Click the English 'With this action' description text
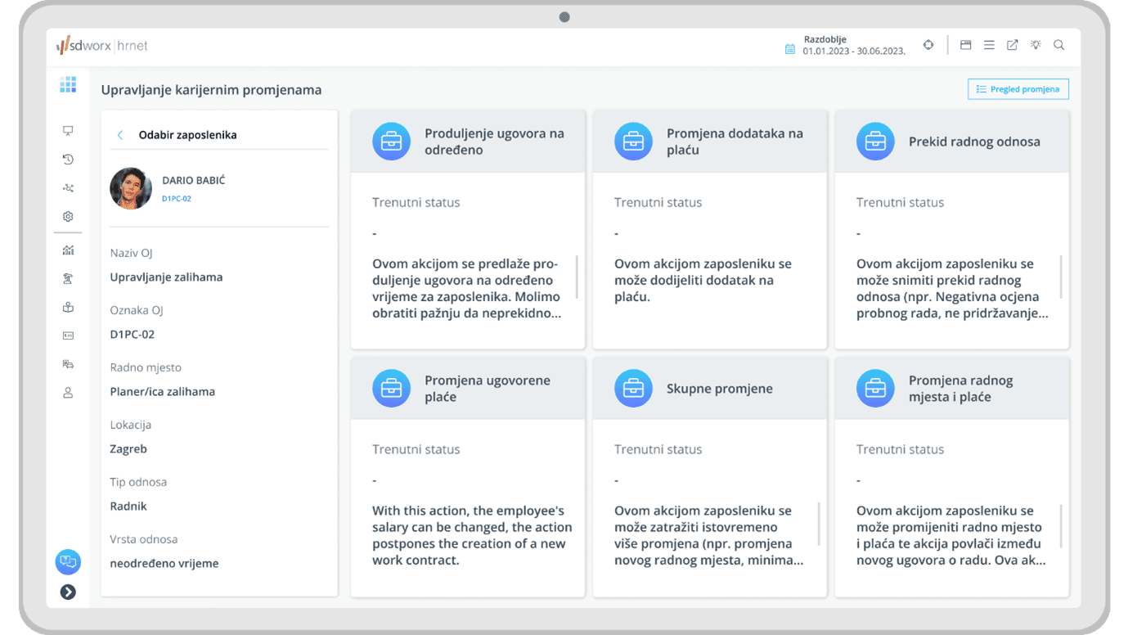 click(472, 535)
